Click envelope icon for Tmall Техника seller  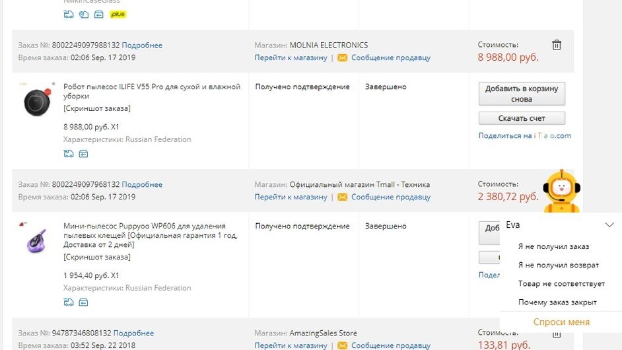342,197
